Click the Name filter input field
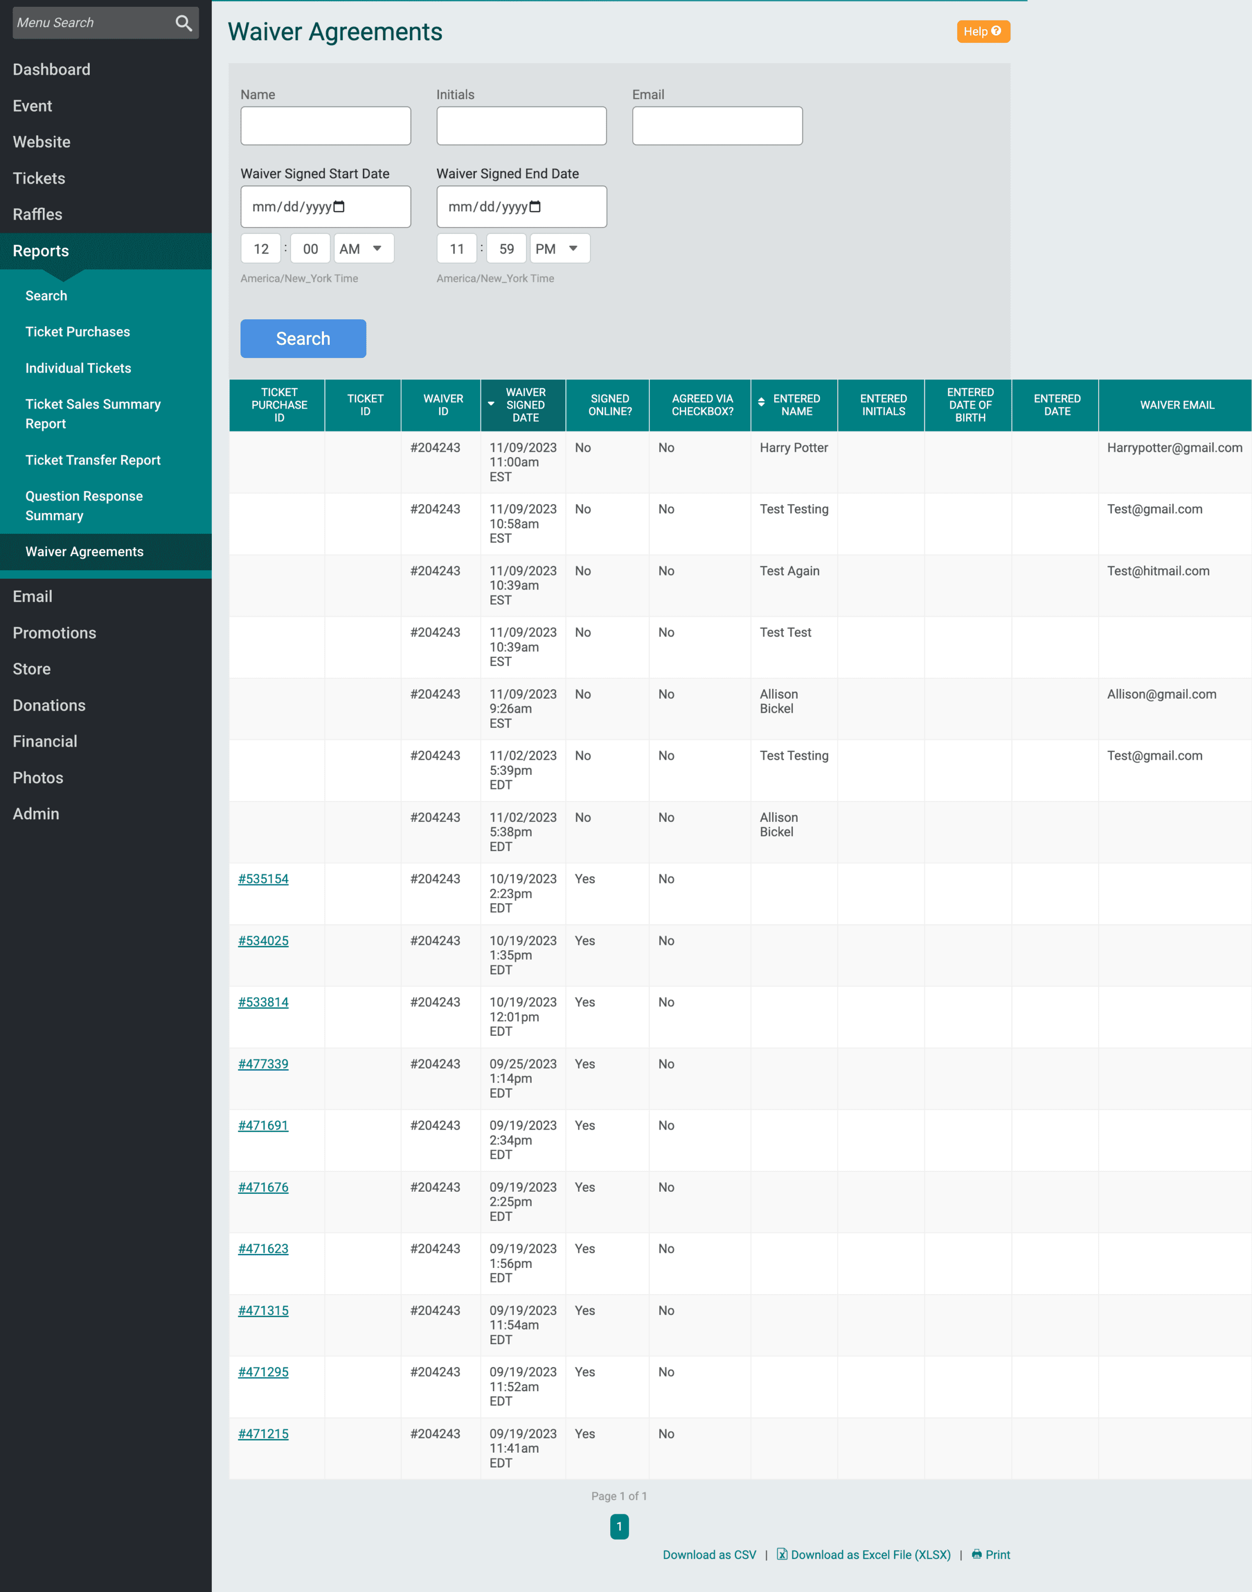The width and height of the screenshot is (1252, 1592). click(x=326, y=125)
